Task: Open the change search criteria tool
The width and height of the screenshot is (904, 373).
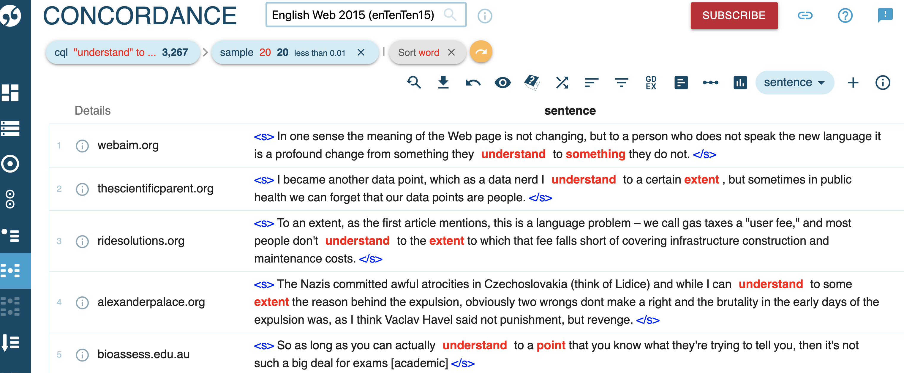Action: (414, 83)
